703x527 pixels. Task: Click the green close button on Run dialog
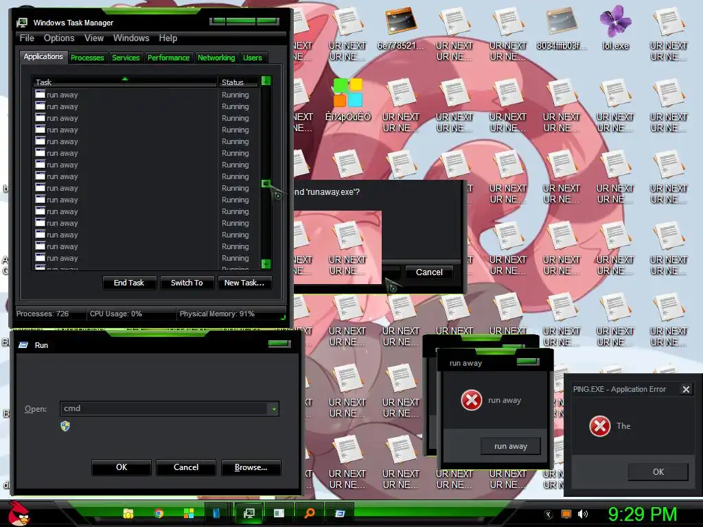click(279, 344)
